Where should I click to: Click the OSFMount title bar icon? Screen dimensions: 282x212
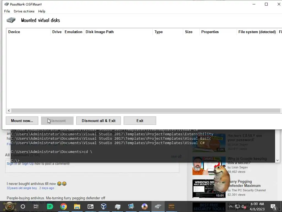[7, 4]
